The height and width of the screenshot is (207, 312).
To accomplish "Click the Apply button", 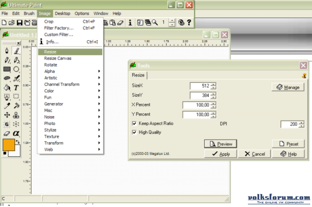I will [221, 154].
